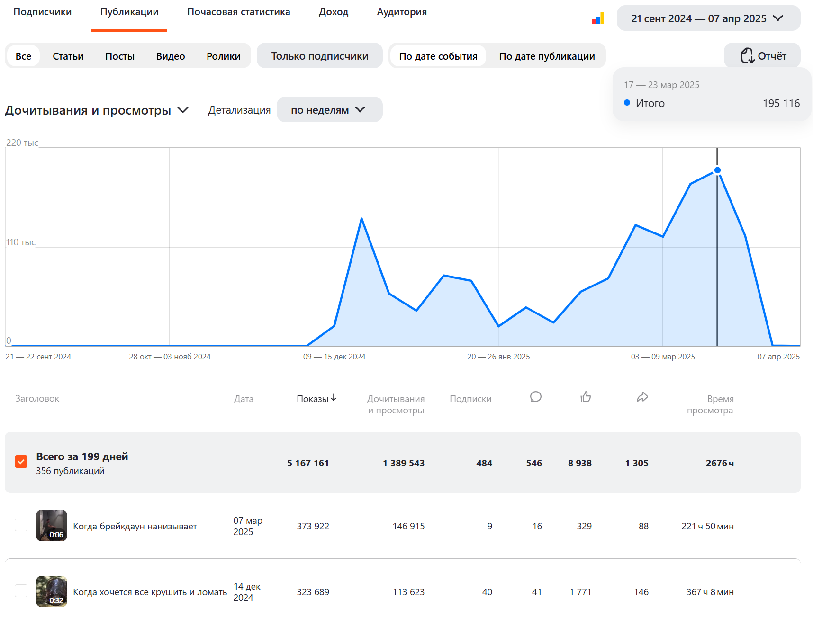Uncheck the Всего за 199 дней checkbox
Screen dimensions: 813x617
click(x=21, y=461)
